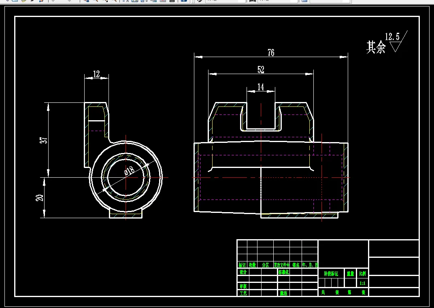
Task: Open the dimension style dropdown in toolbar
Action: tap(278, 1)
